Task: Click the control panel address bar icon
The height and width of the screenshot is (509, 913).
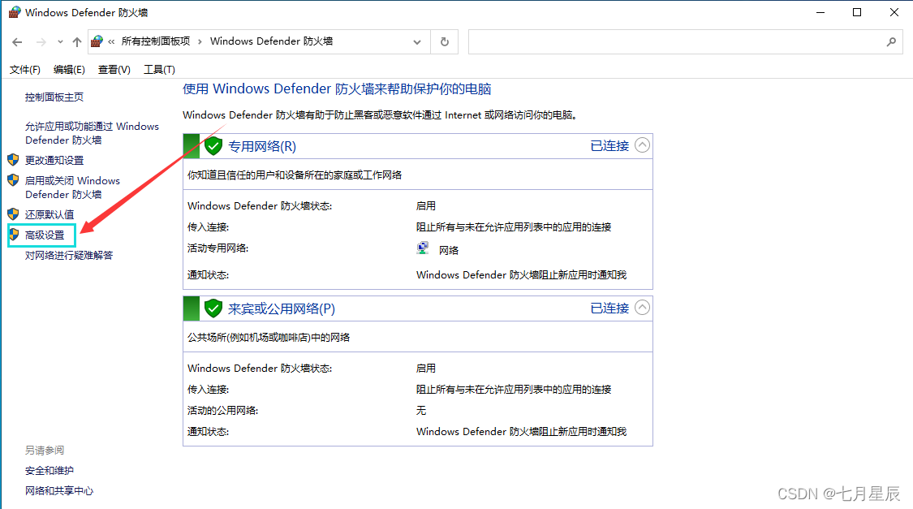Action: tap(97, 41)
